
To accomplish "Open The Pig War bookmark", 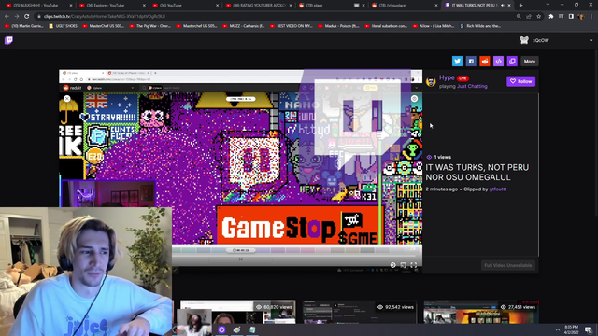I will [x=150, y=26].
